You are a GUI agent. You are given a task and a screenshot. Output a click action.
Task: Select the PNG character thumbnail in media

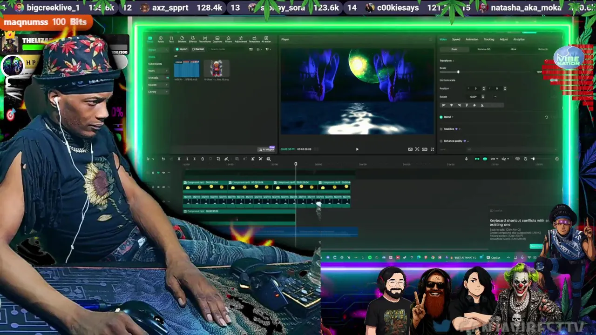click(217, 68)
